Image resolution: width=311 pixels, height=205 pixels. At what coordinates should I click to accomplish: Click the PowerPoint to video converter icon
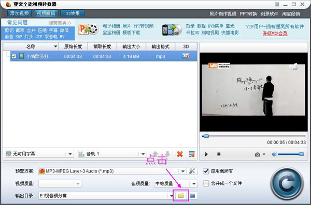point(88,29)
